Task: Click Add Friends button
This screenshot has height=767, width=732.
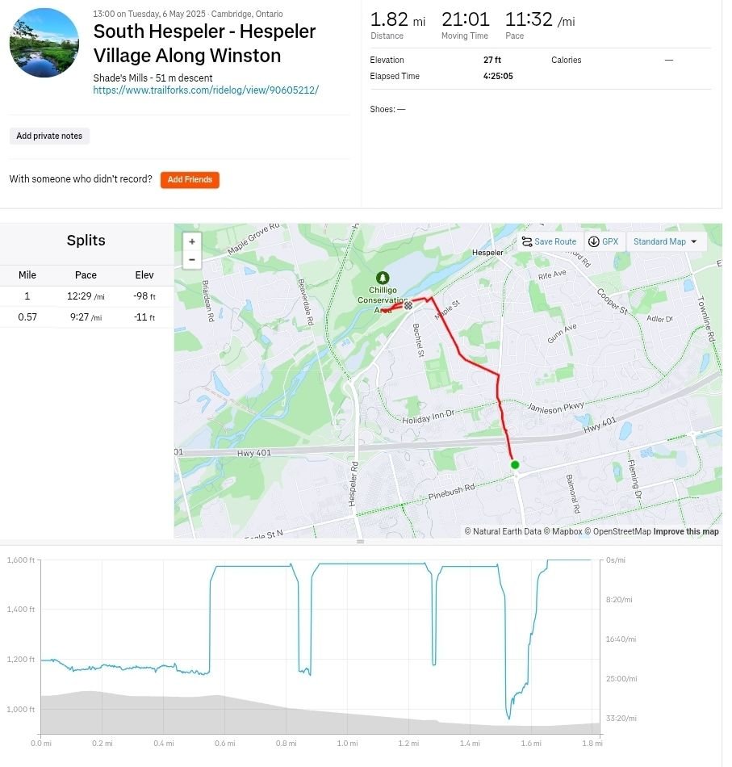Action: pos(190,179)
